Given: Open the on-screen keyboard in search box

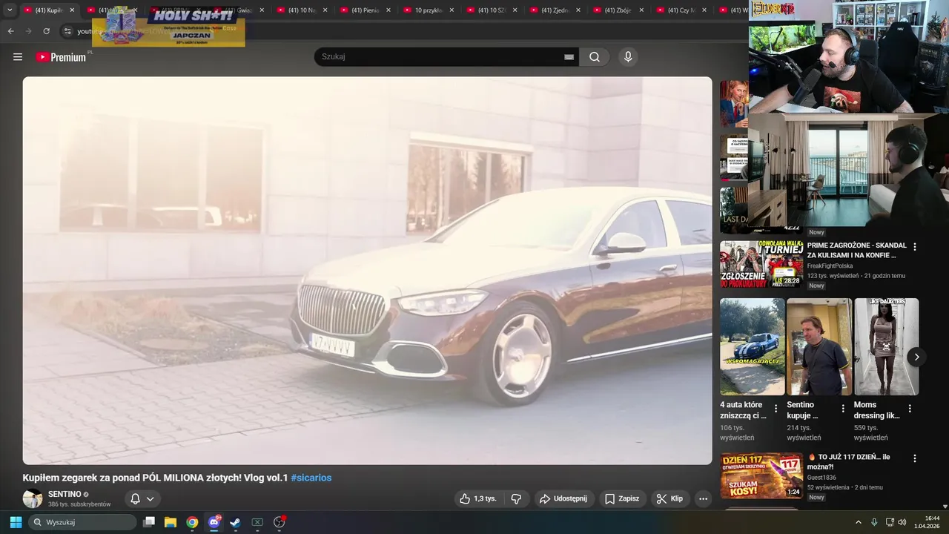Looking at the screenshot, I should (x=569, y=57).
